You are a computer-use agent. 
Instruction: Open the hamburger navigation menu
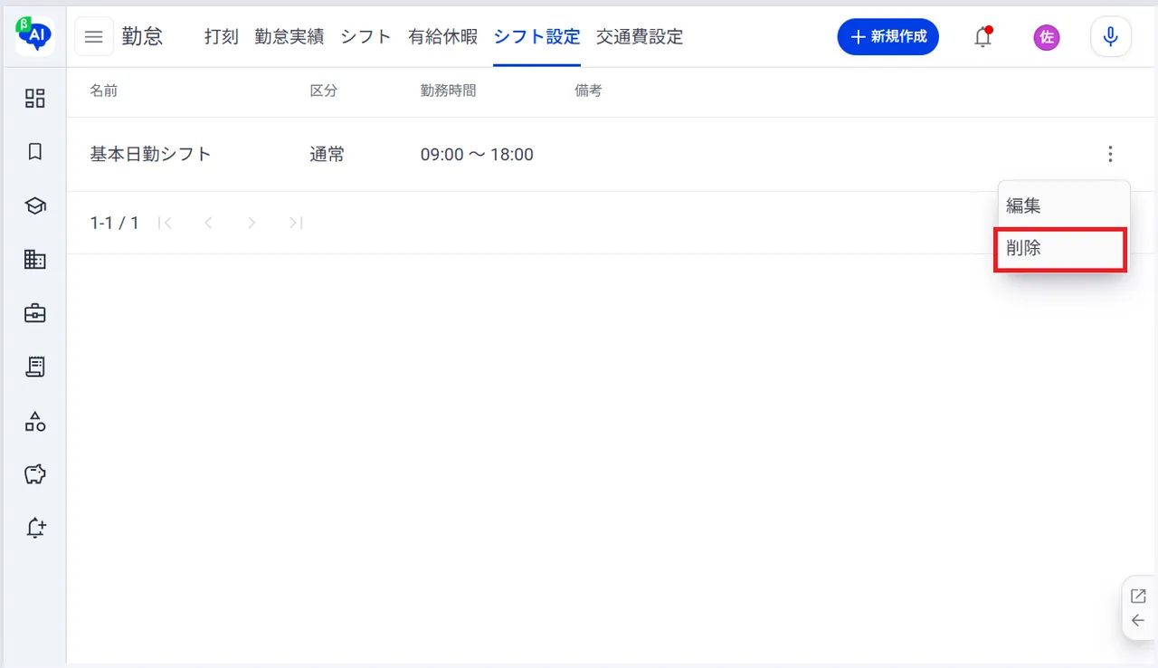(x=94, y=37)
